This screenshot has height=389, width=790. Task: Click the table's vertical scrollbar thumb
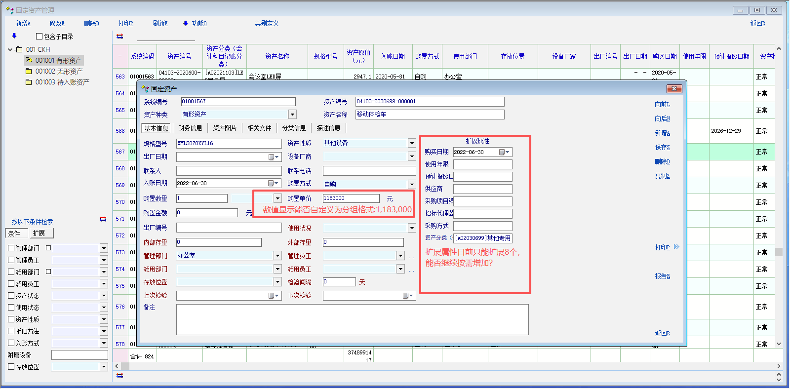click(779, 252)
